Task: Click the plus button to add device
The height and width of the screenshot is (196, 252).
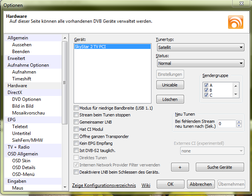Action: tap(180, 167)
